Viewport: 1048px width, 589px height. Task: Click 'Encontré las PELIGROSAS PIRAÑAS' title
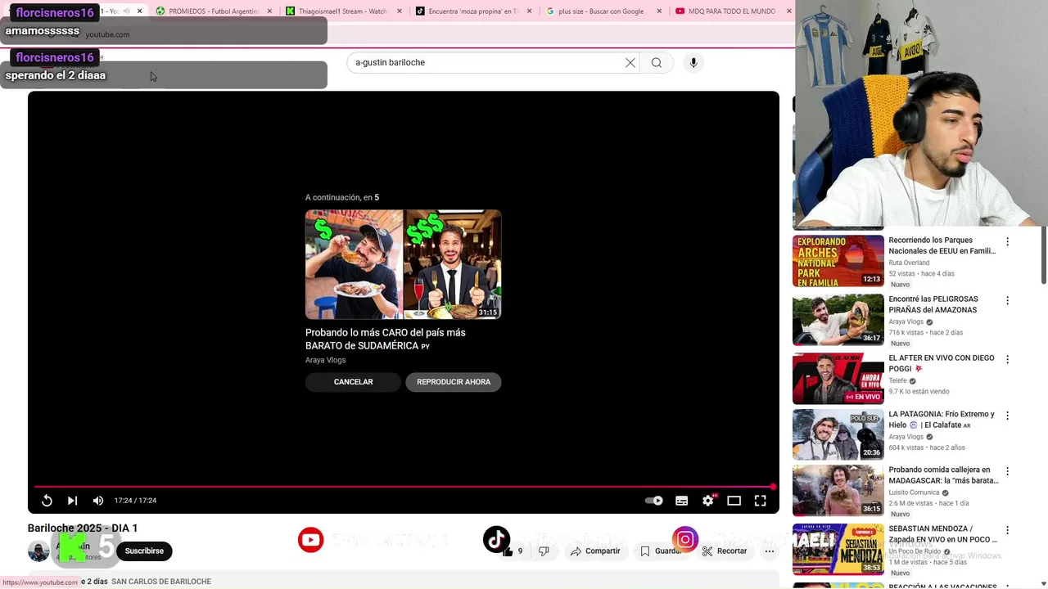coord(933,304)
